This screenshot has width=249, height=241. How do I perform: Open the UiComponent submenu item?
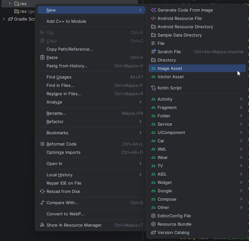[197, 133]
